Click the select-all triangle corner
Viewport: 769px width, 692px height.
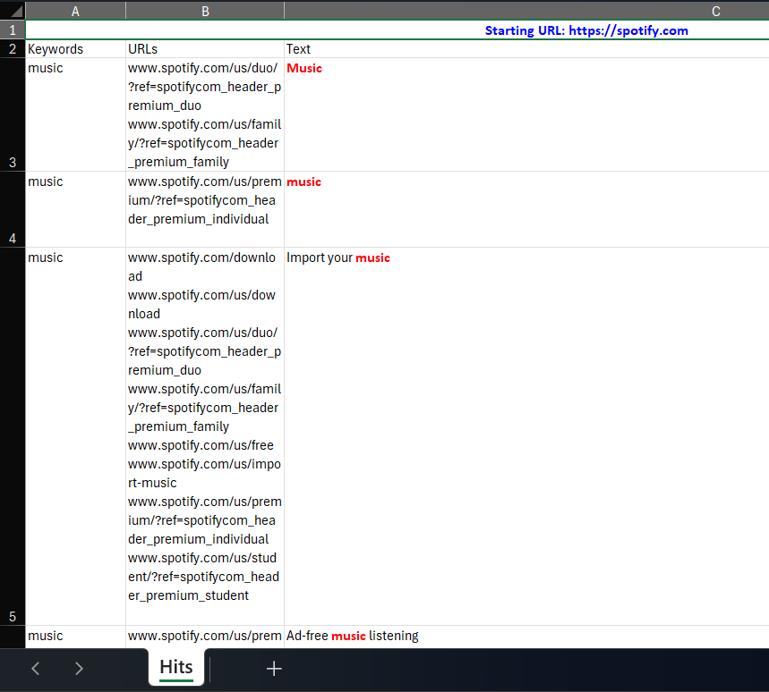(x=12, y=11)
